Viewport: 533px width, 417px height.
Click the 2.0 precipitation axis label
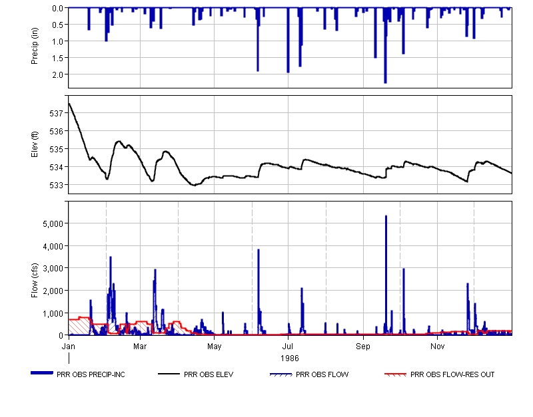(x=58, y=74)
